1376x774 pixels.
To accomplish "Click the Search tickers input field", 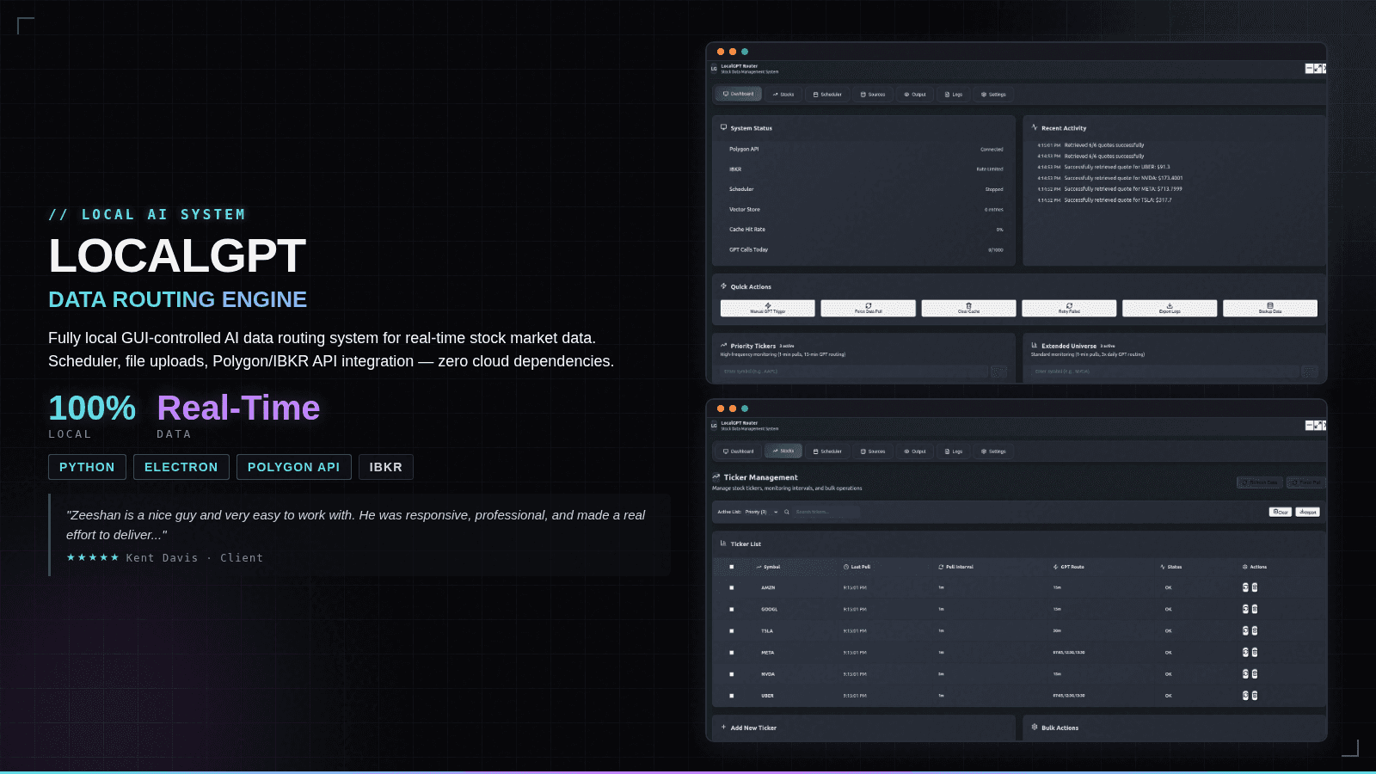I will point(826,512).
